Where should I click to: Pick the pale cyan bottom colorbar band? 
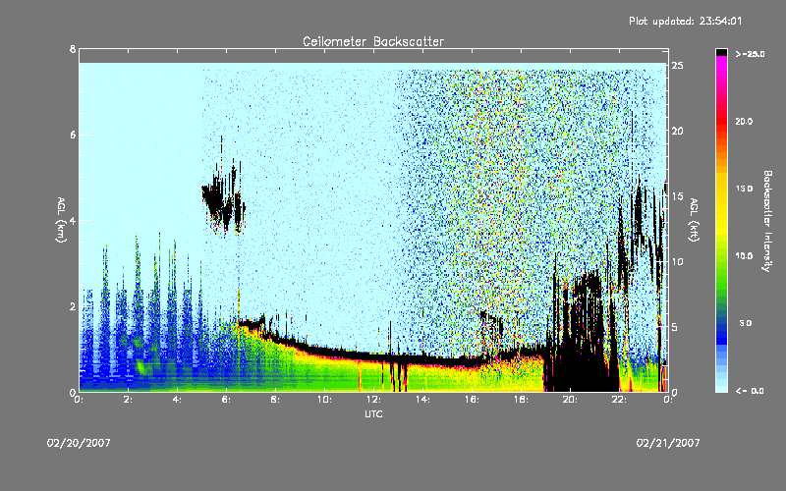[x=721, y=387]
